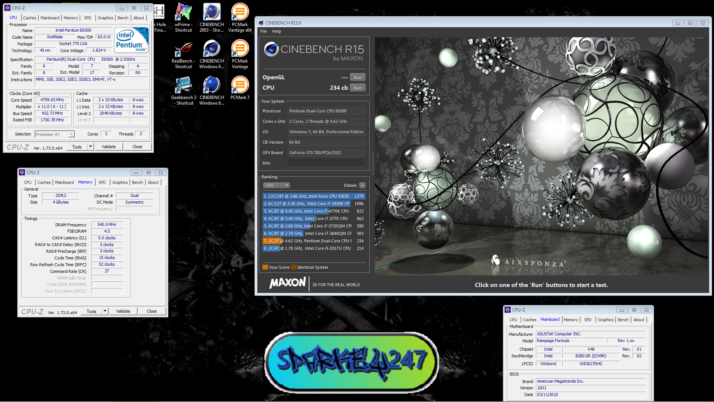The width and height of the screenshot is (714, 402).
Task: Launch the PCMark 7 desktop icon
Action: (240, 88)
